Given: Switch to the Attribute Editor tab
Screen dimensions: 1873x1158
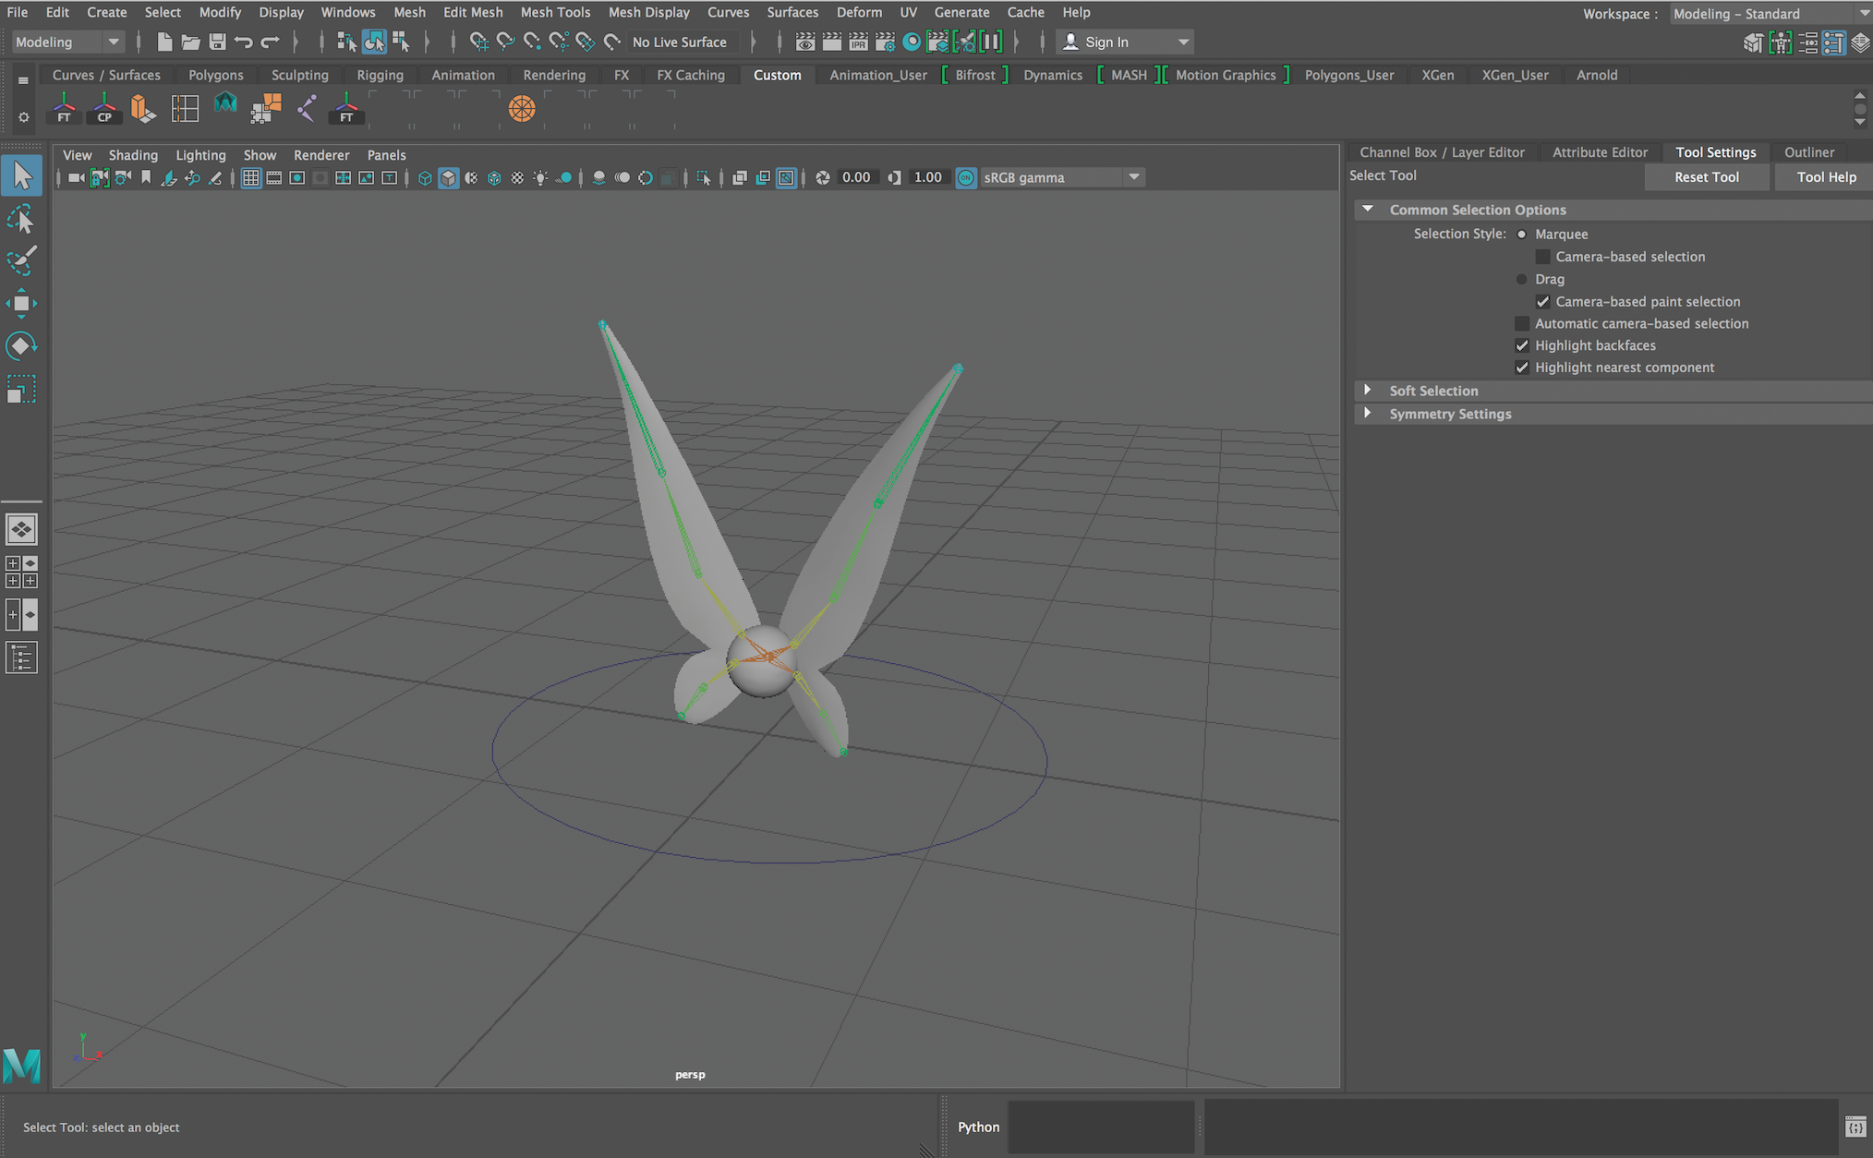Looking at the screenshot, I should (1600, 152).
